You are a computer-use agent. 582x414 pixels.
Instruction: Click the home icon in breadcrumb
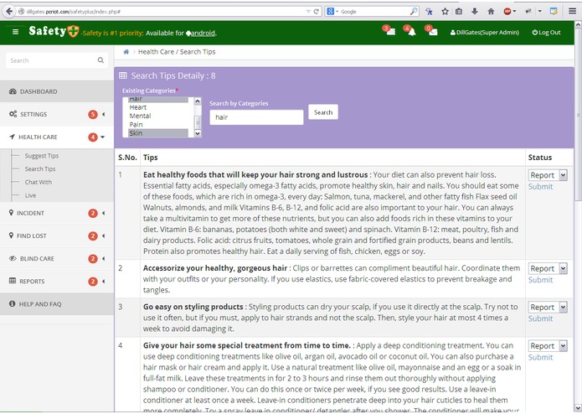click(x=126, y=52)
